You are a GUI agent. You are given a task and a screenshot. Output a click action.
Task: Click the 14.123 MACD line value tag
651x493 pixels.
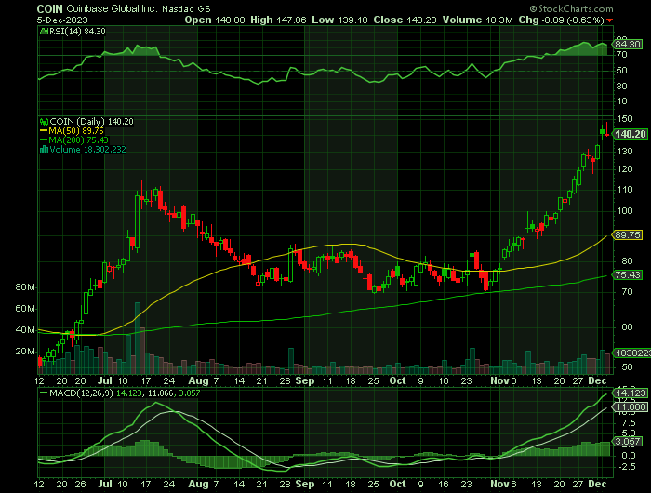(x=631, y=393)
